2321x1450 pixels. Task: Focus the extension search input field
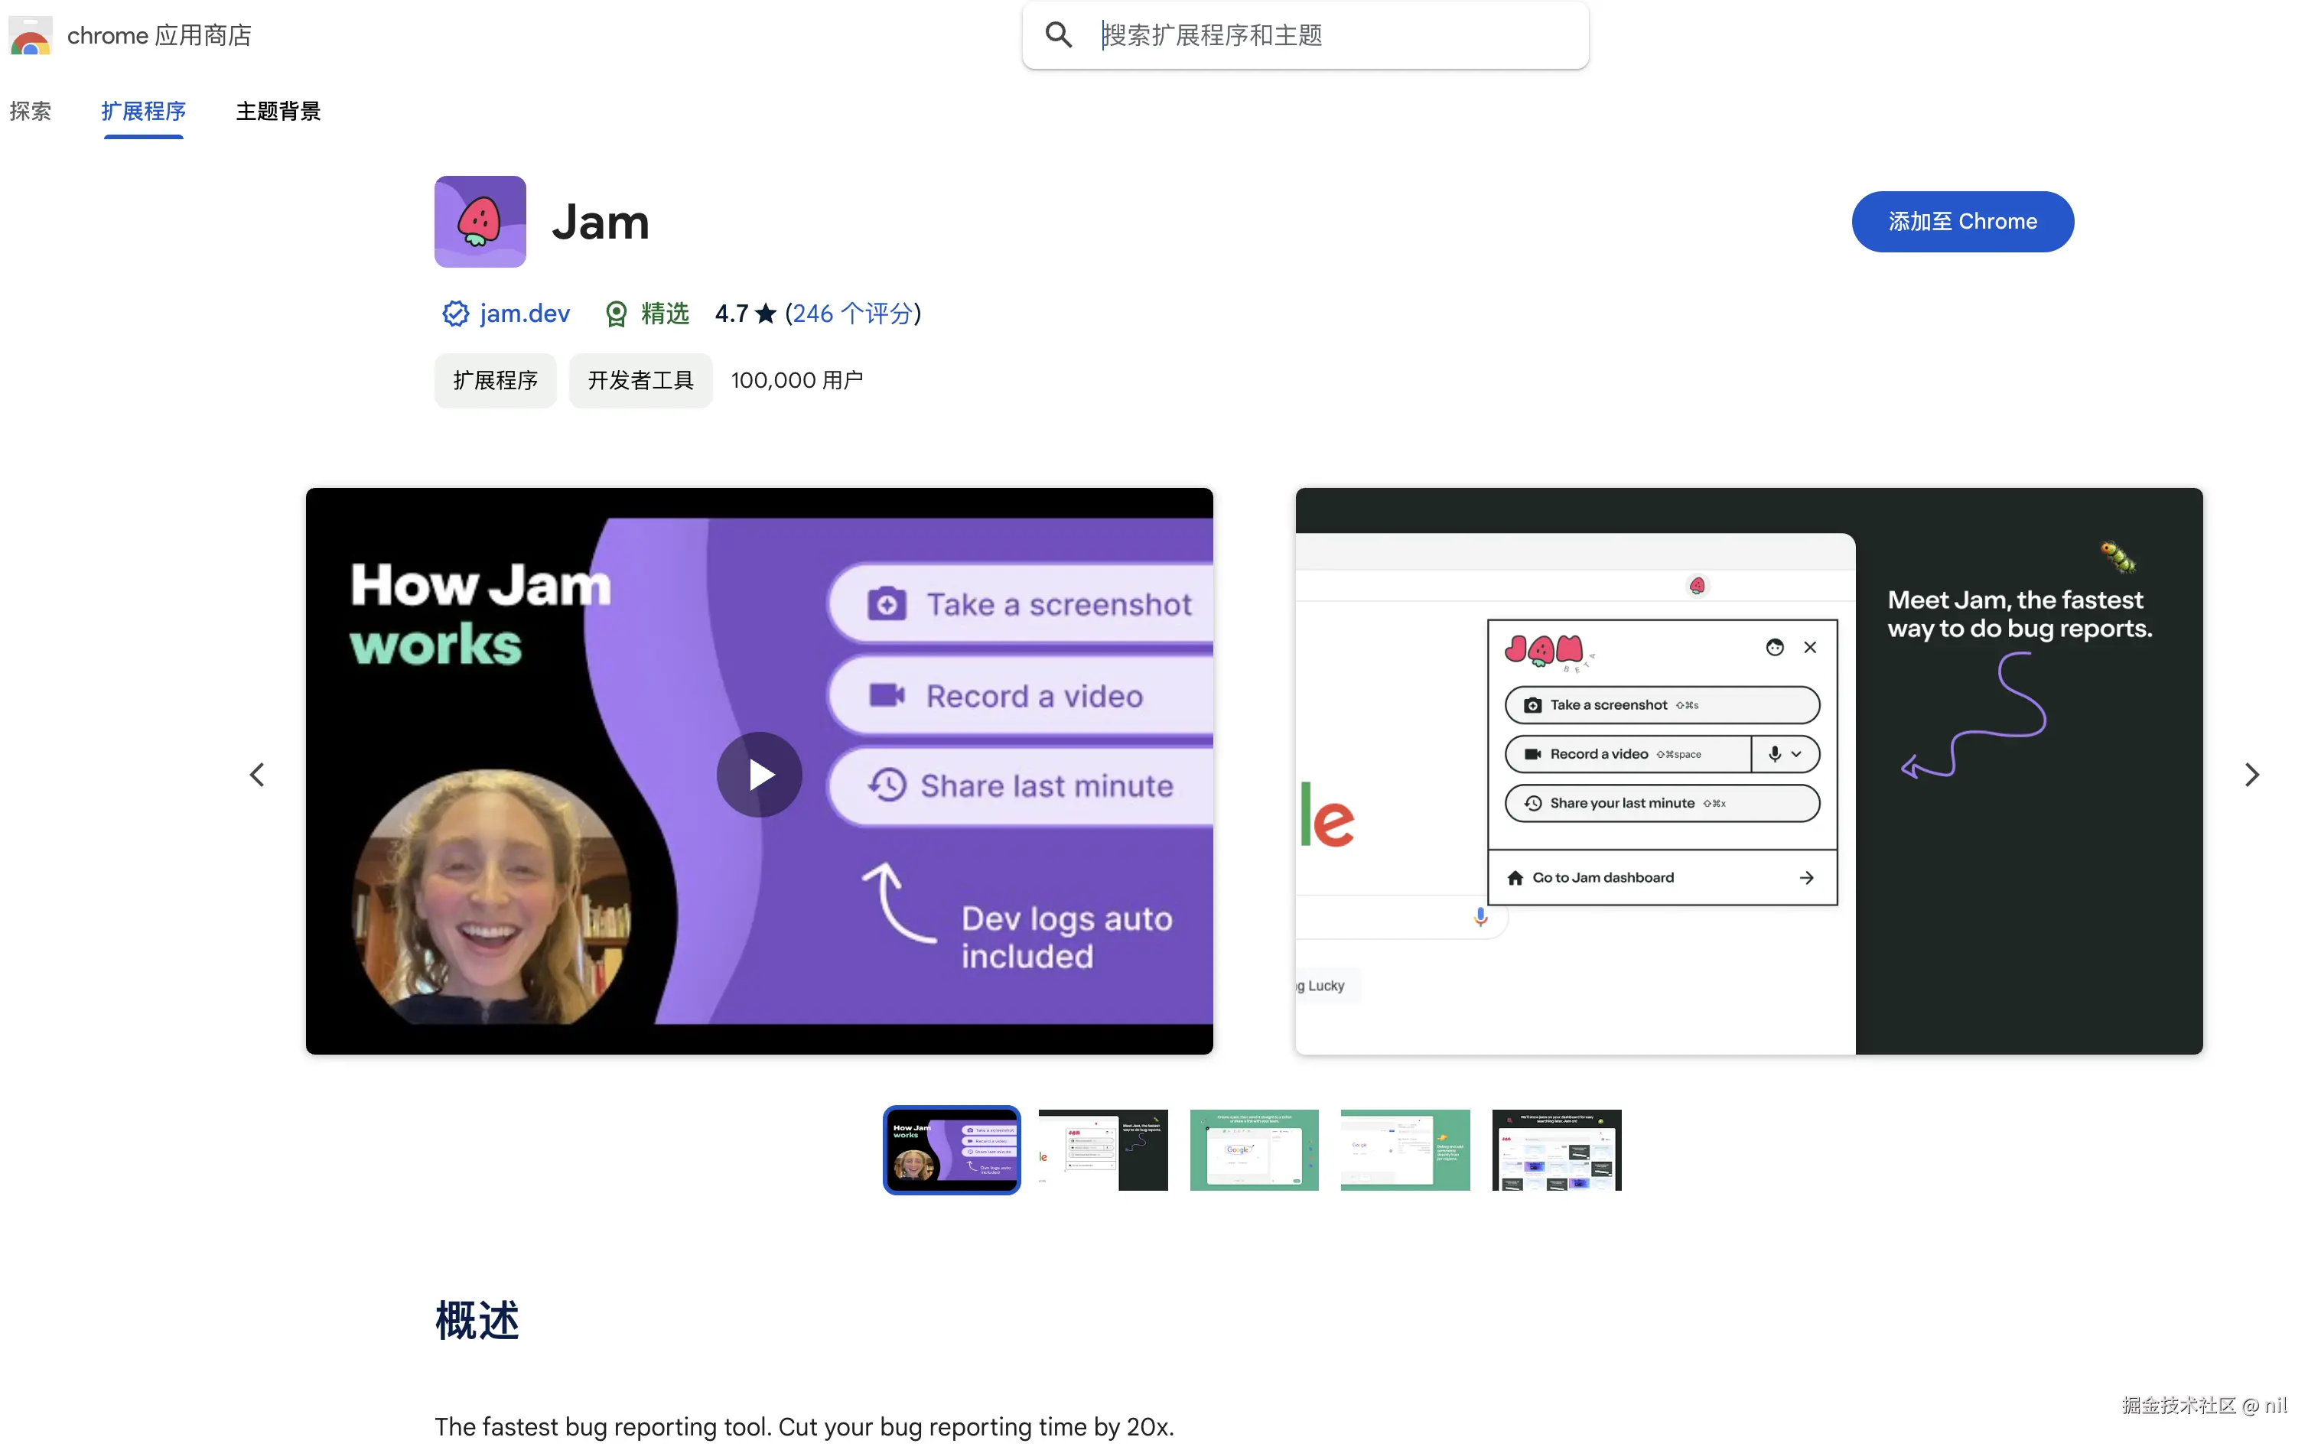click(1333, 35)
